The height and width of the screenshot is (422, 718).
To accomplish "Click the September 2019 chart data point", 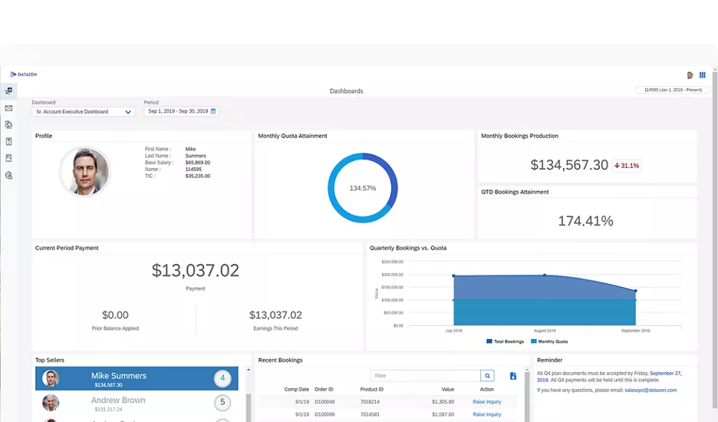I will [636, 291].
